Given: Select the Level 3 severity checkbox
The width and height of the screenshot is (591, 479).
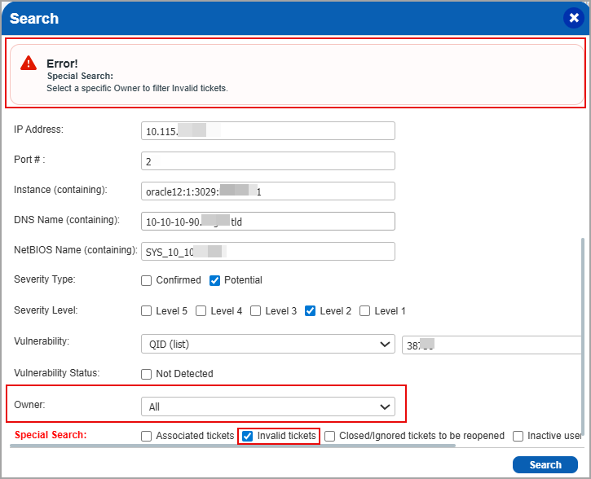Looking at the screenshot, I should point(256,310).
